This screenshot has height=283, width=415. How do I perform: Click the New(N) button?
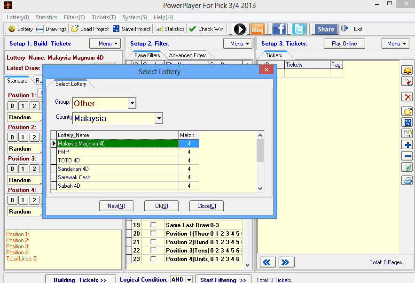pos(116,206)
